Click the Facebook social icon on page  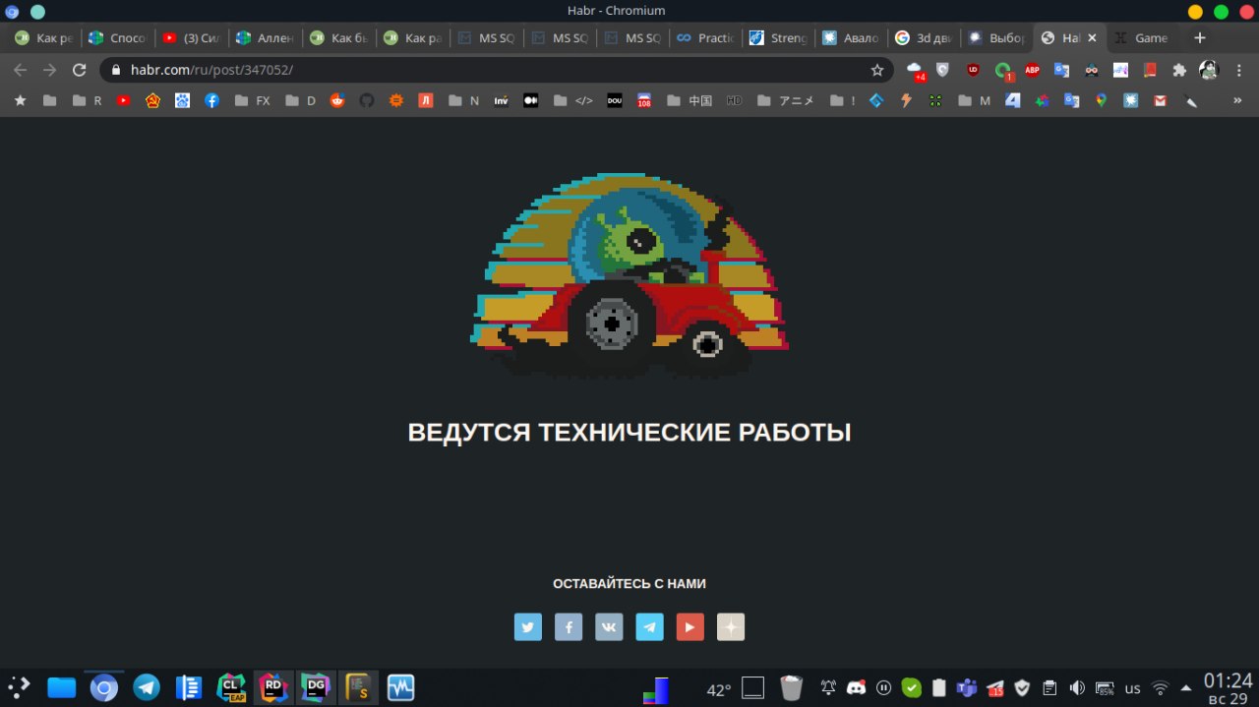click(x=569, y=626)
